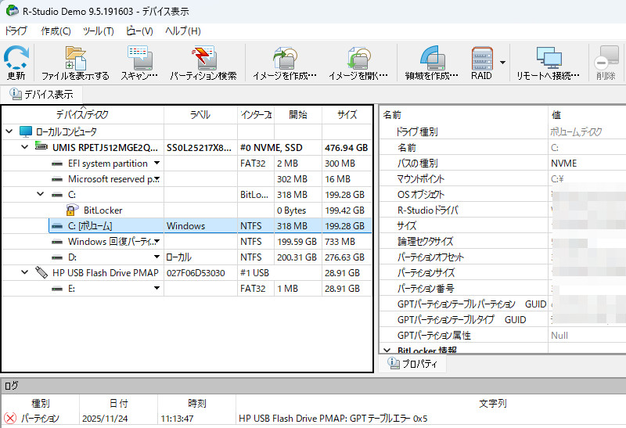
Task: Click the デバイス表示 tab info icon
Action: click(16, 94)
